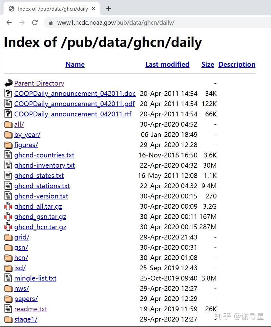271x327 pixels.
Task: Download ghcnd_gsn.tar.gz archive link
Action: 40,217
